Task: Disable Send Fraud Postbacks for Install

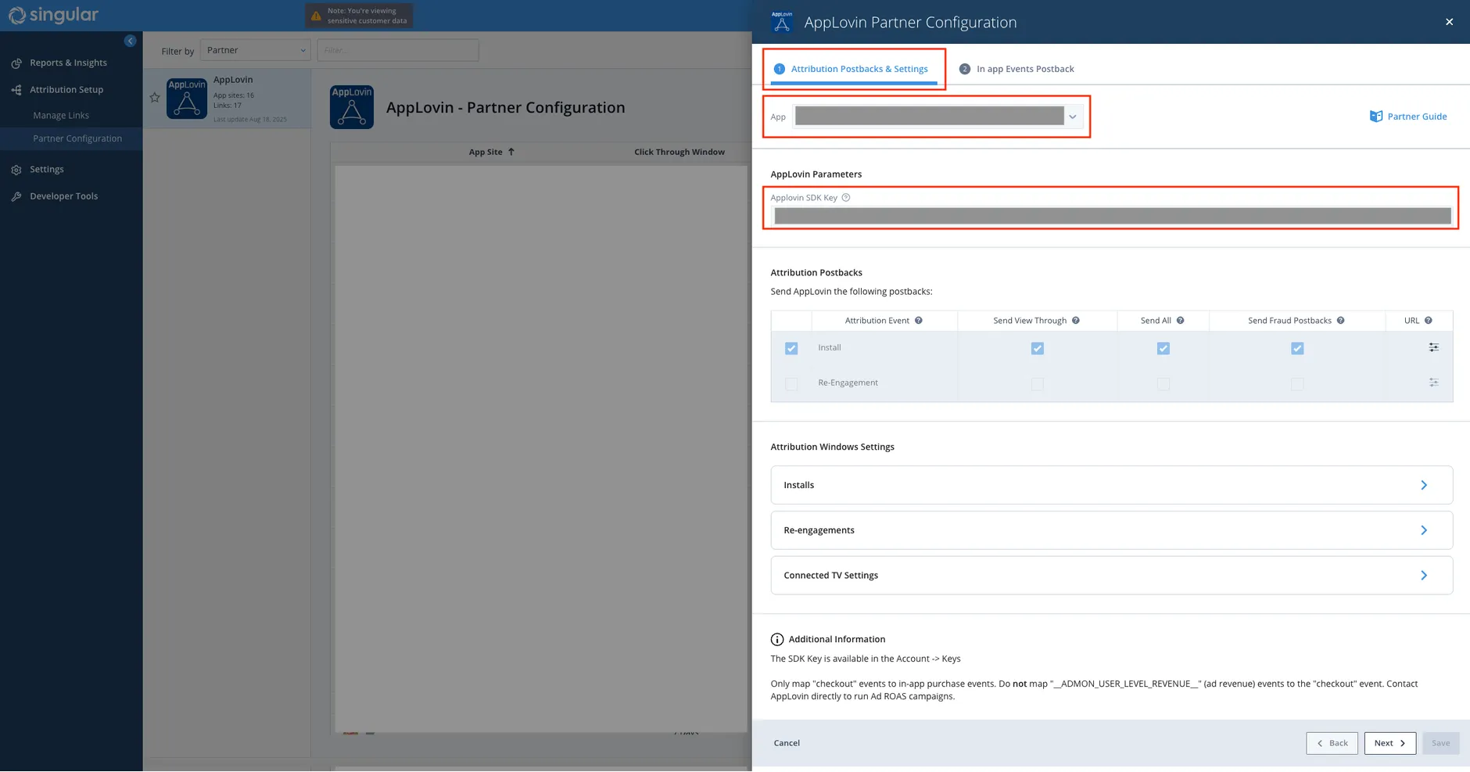Action: (x=1297, y=348)
